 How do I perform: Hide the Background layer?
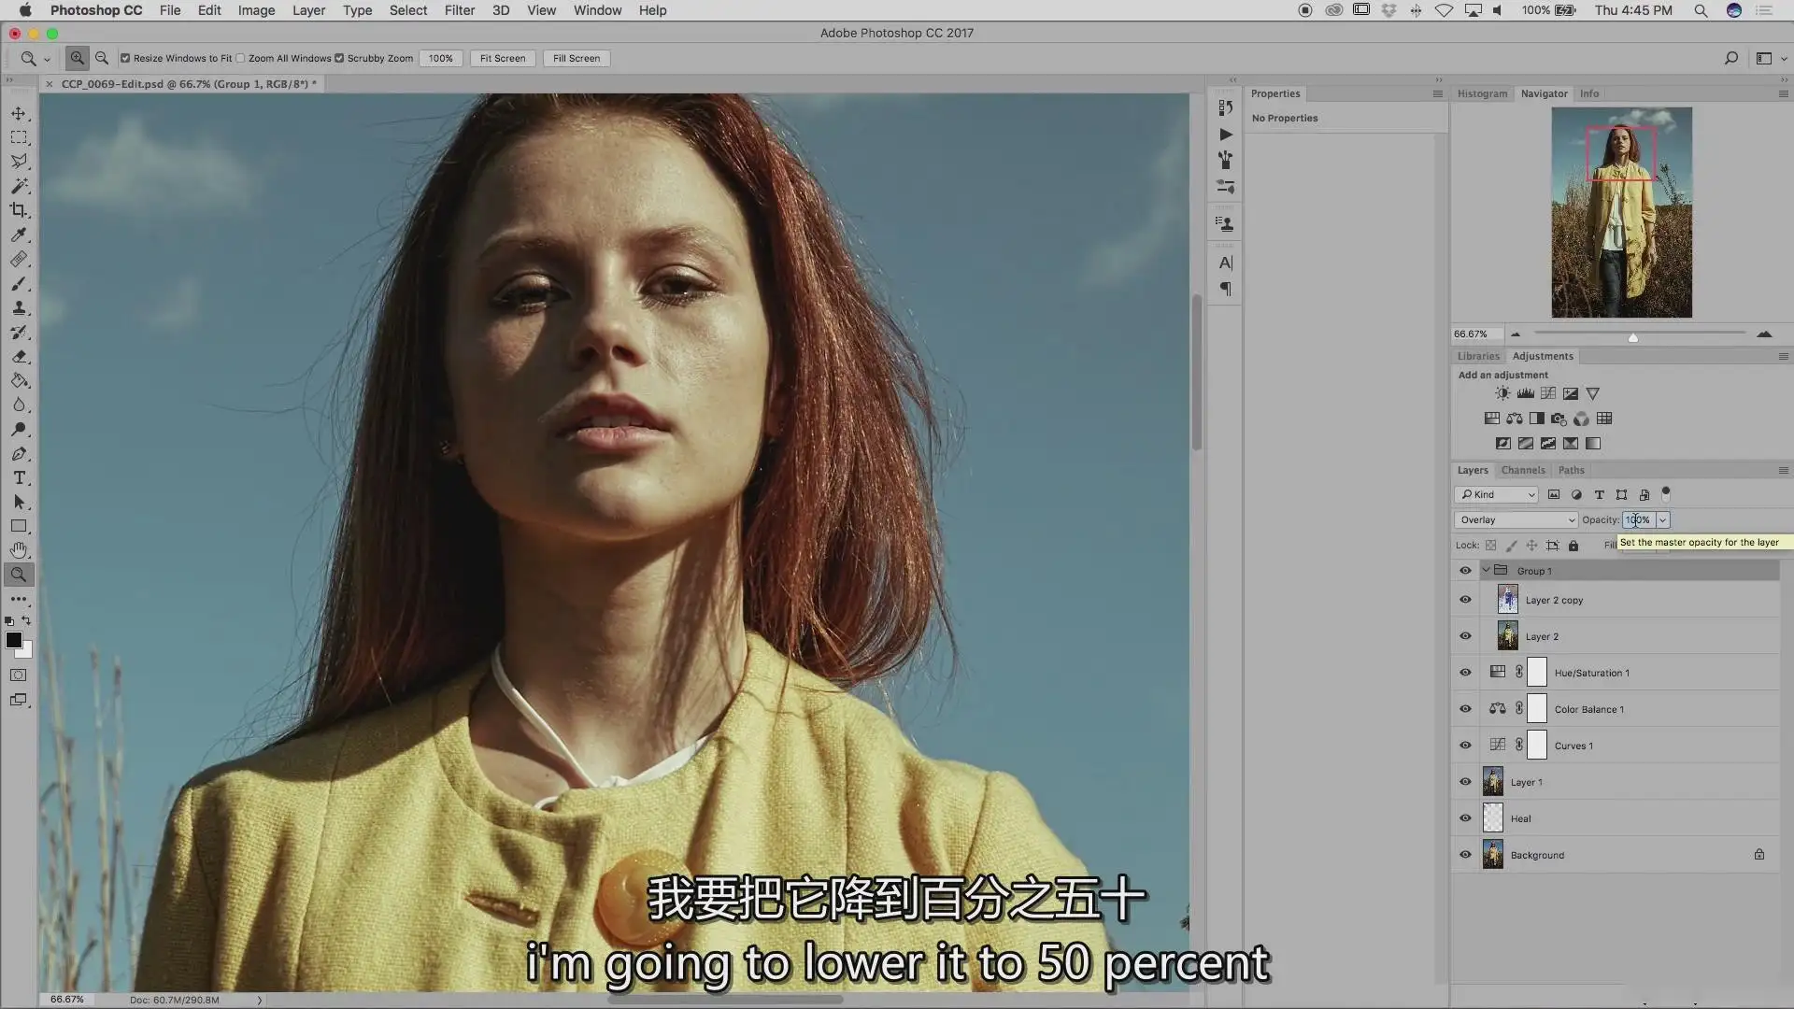(x=1465, y=855)
